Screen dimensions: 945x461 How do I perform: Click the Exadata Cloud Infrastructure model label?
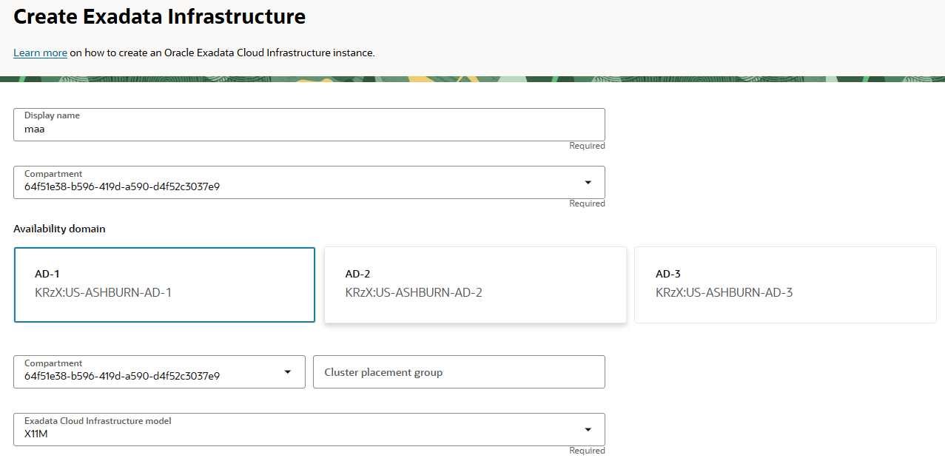[x=98, y=421]
